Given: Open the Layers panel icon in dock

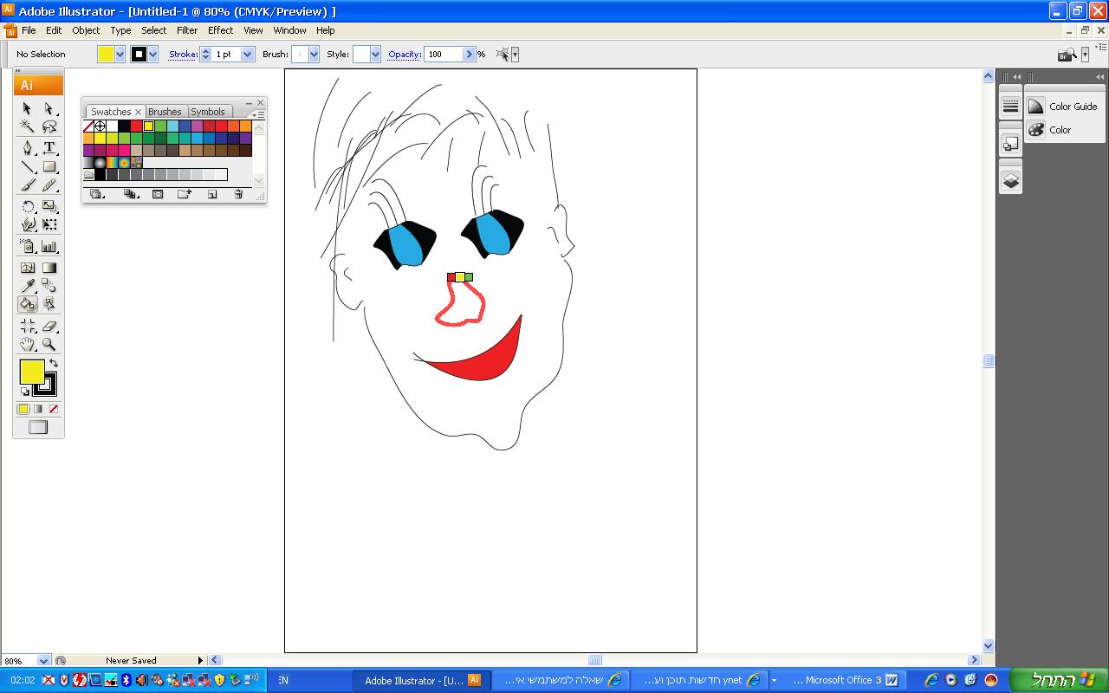Looking at the screenshot, I should tap(1010, 181).
